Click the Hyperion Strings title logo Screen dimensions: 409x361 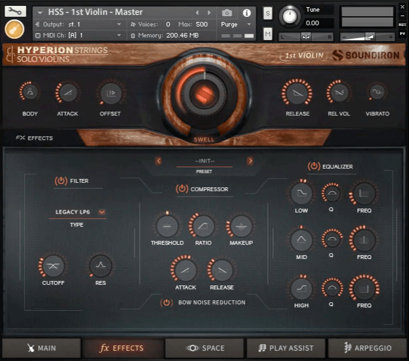click(58, 54)
